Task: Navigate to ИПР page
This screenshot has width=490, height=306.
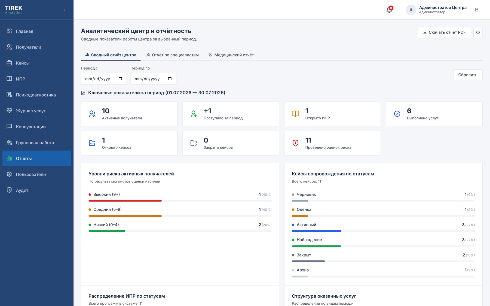Action: pos(37,79)
